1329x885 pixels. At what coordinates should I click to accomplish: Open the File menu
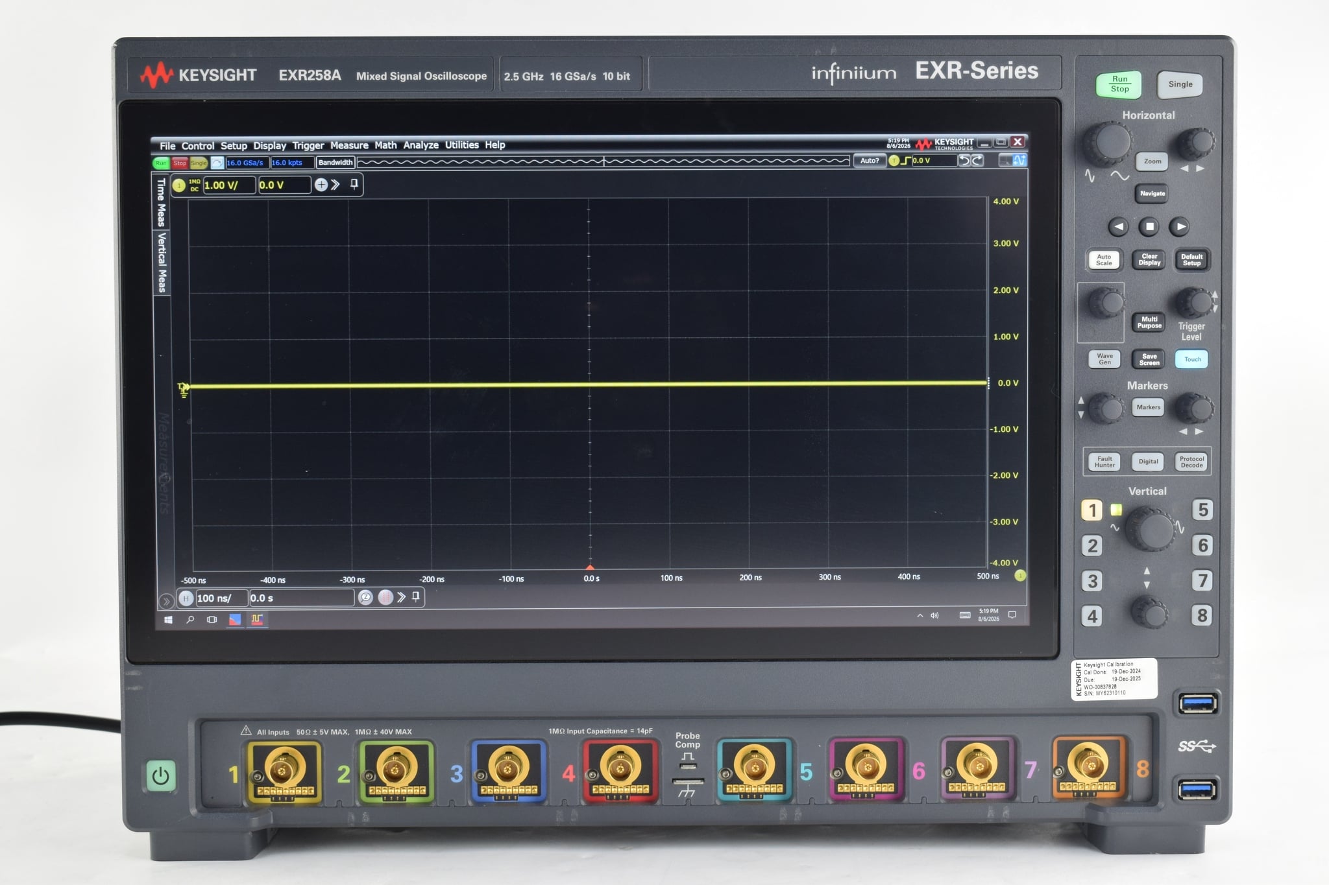tap(167, 146)
